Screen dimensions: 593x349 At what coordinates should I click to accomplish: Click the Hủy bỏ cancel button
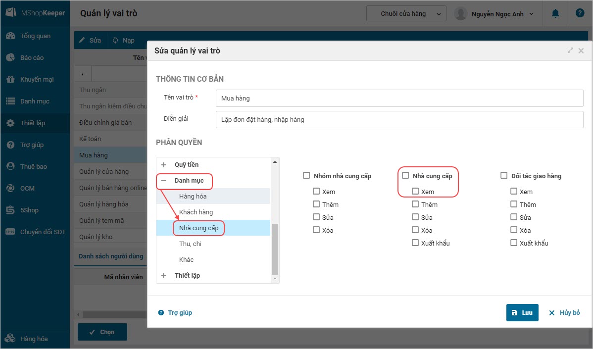coord(564,313)
